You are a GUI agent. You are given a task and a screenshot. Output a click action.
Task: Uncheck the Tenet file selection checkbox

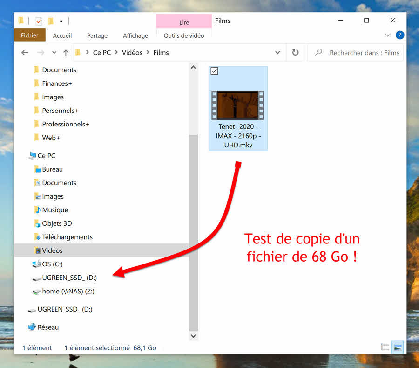click(x=214, y=71)
